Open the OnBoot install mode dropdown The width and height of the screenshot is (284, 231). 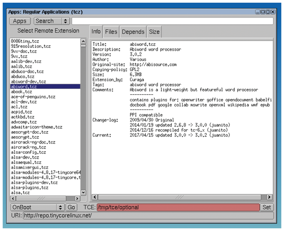click(37, 207)
